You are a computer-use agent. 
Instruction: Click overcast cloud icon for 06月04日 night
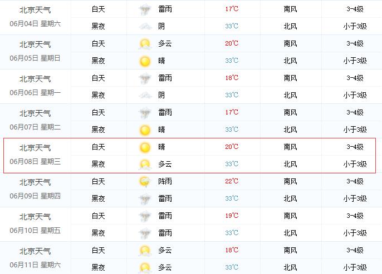pos(145,26)
